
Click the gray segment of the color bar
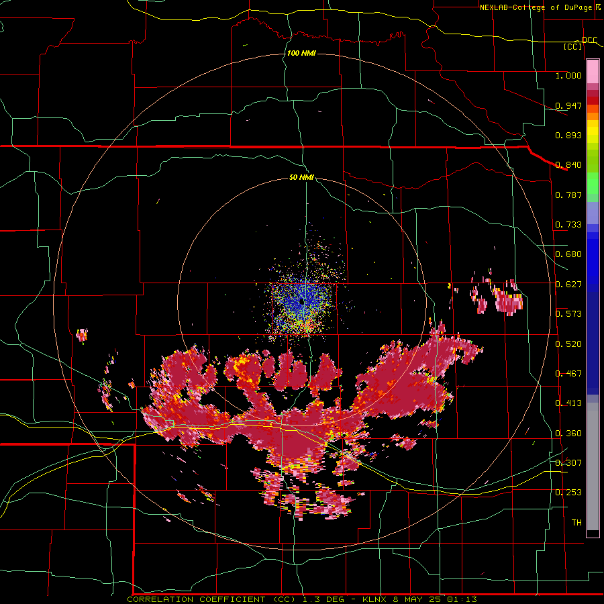point(593,466)
